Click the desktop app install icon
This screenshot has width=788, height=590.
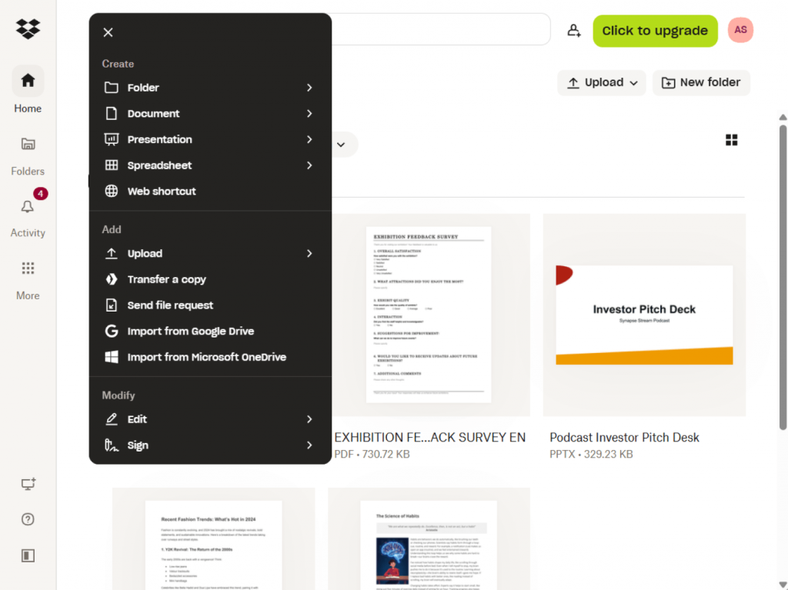point(28,484)
